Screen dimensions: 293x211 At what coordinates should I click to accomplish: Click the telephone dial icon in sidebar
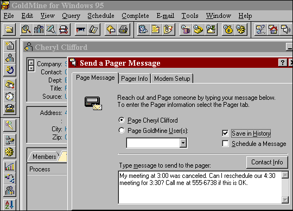pyautogui.click(x=10, y=85)
